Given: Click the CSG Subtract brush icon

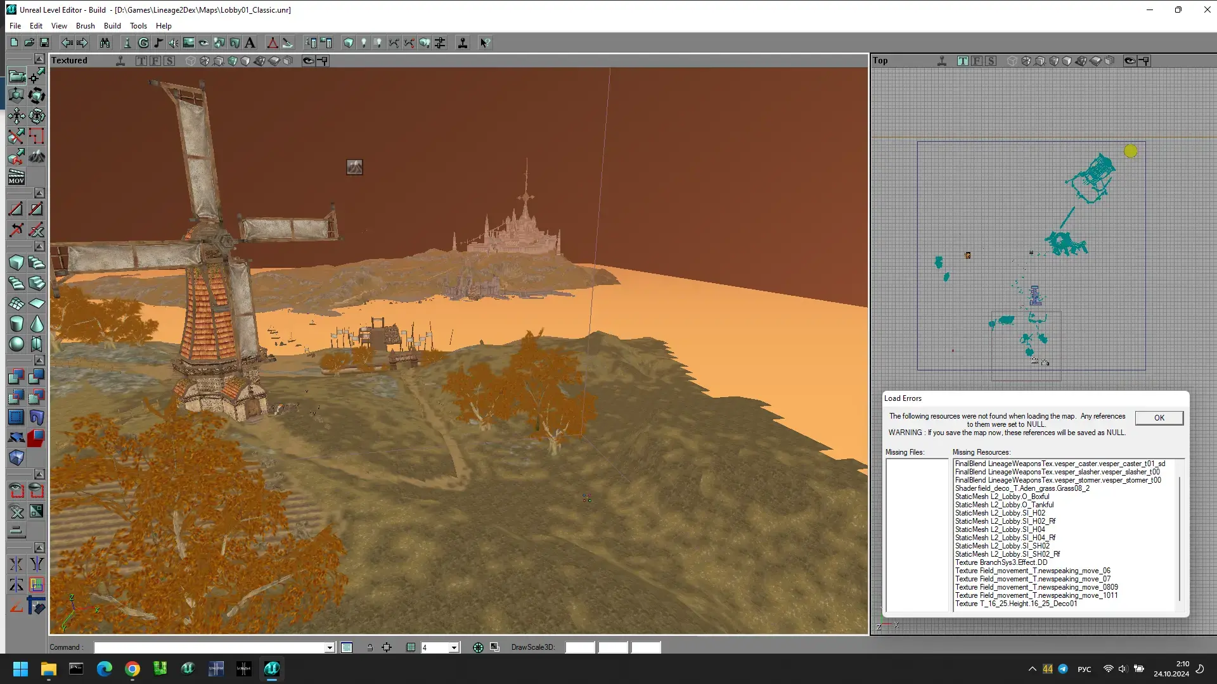Looking at the screenshot, I should (37, 377).
